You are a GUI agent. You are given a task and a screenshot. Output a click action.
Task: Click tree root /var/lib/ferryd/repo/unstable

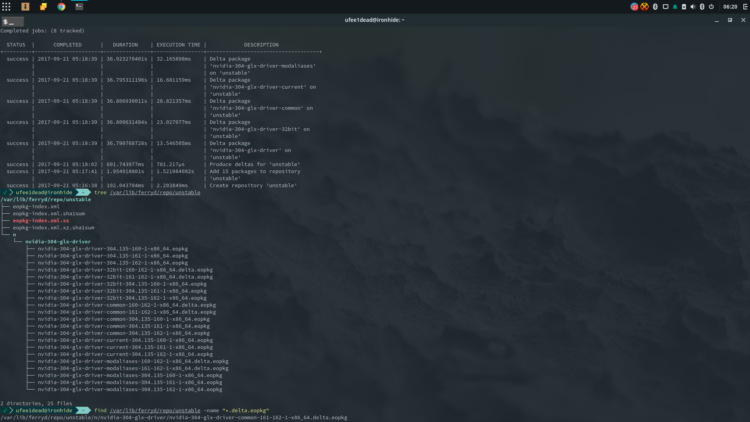coord(46,200)
